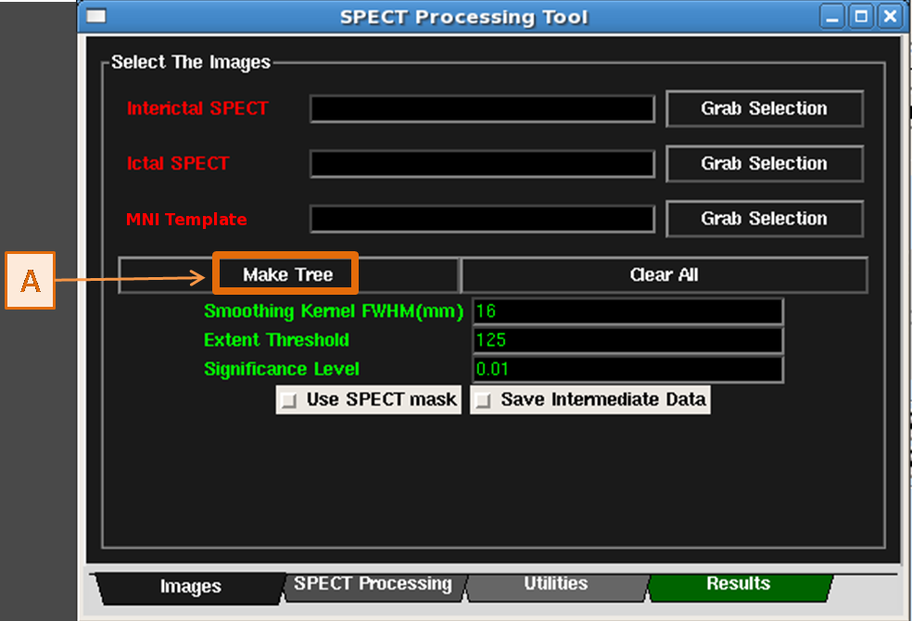Viewport: 912px width, 621px height.
Task: Grab Selection for Ictal SPECT
Action: 764,164
